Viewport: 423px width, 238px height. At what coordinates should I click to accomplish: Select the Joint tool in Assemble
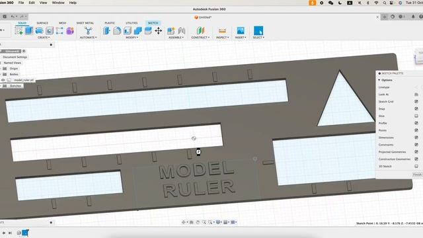point(182,30)
